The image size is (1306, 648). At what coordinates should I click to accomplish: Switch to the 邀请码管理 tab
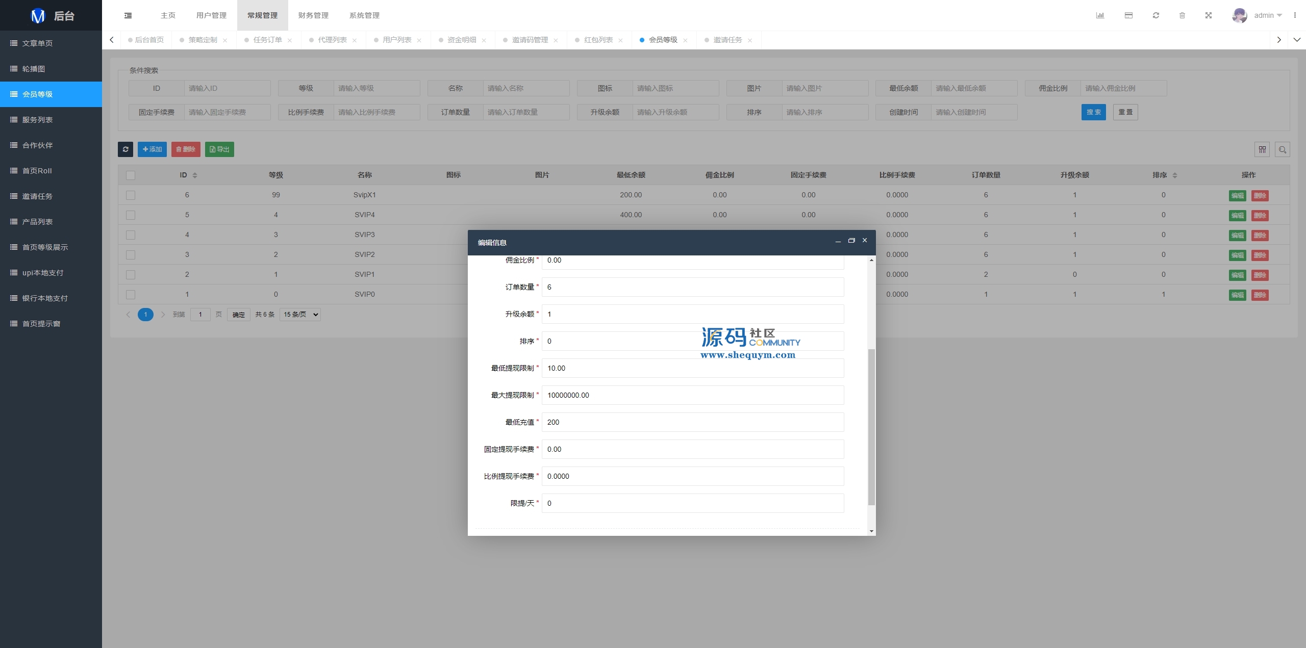coord(530,40)
